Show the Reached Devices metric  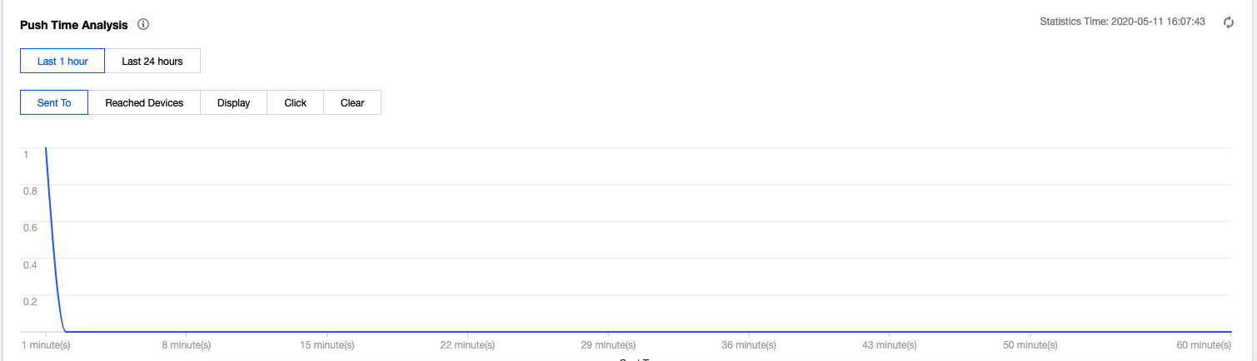pos(144,103)
